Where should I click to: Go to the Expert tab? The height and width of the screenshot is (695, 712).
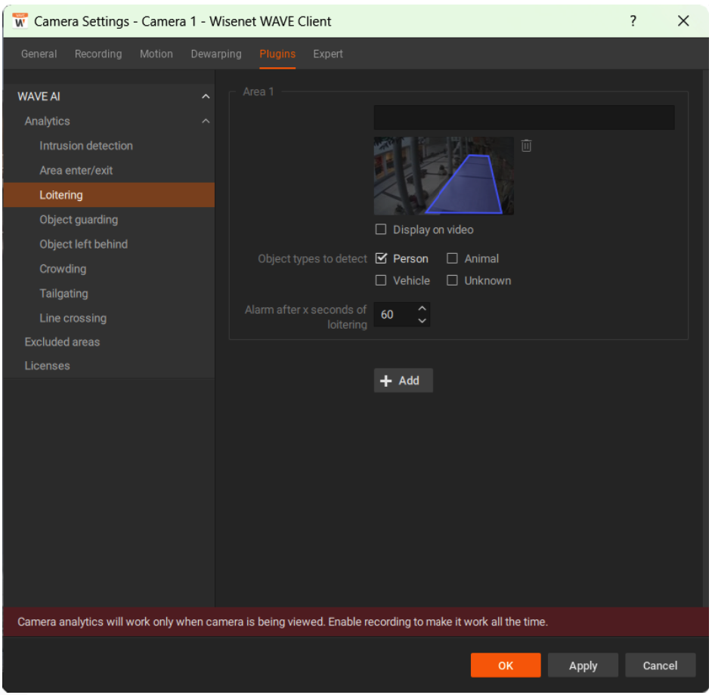[328, 54]
